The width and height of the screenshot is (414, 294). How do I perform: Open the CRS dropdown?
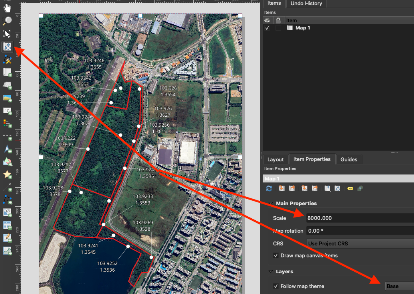click(360, 243)
